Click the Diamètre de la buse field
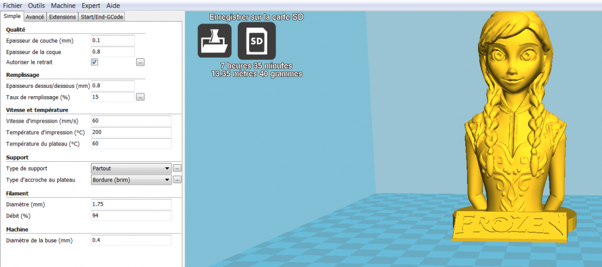The image size is (602, 267). [x=131, y=241]
